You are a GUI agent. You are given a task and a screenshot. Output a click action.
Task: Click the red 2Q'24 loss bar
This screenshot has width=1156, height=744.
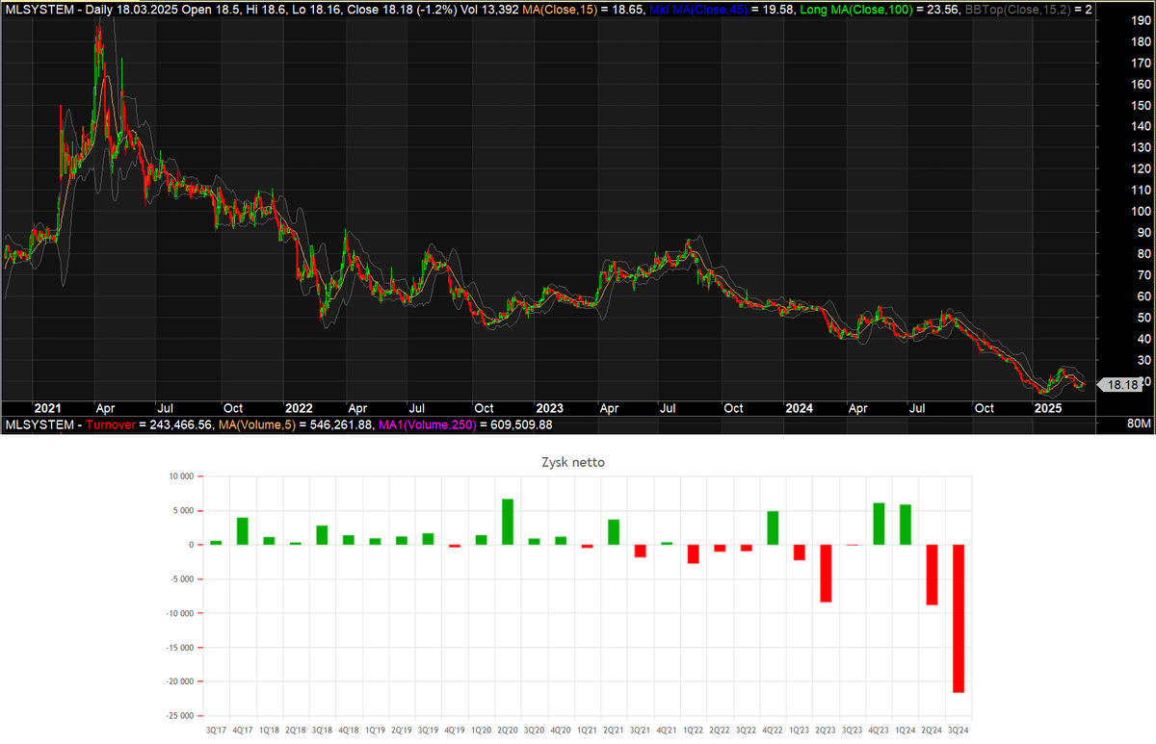click(x=932, y=575)
